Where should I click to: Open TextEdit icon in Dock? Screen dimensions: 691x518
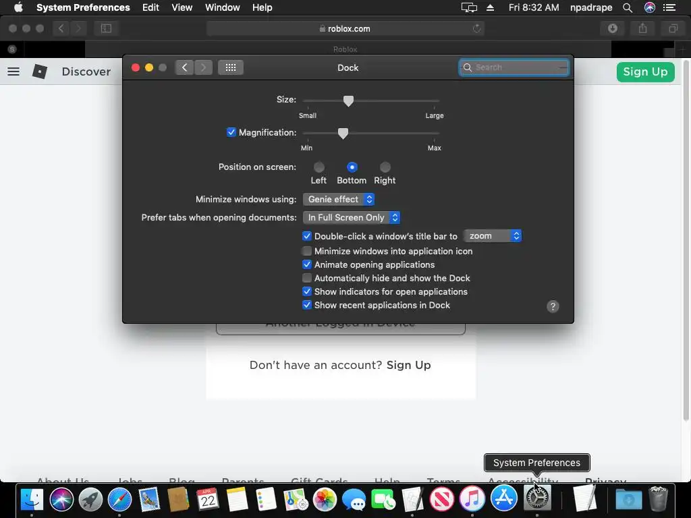tap(585, 498)
